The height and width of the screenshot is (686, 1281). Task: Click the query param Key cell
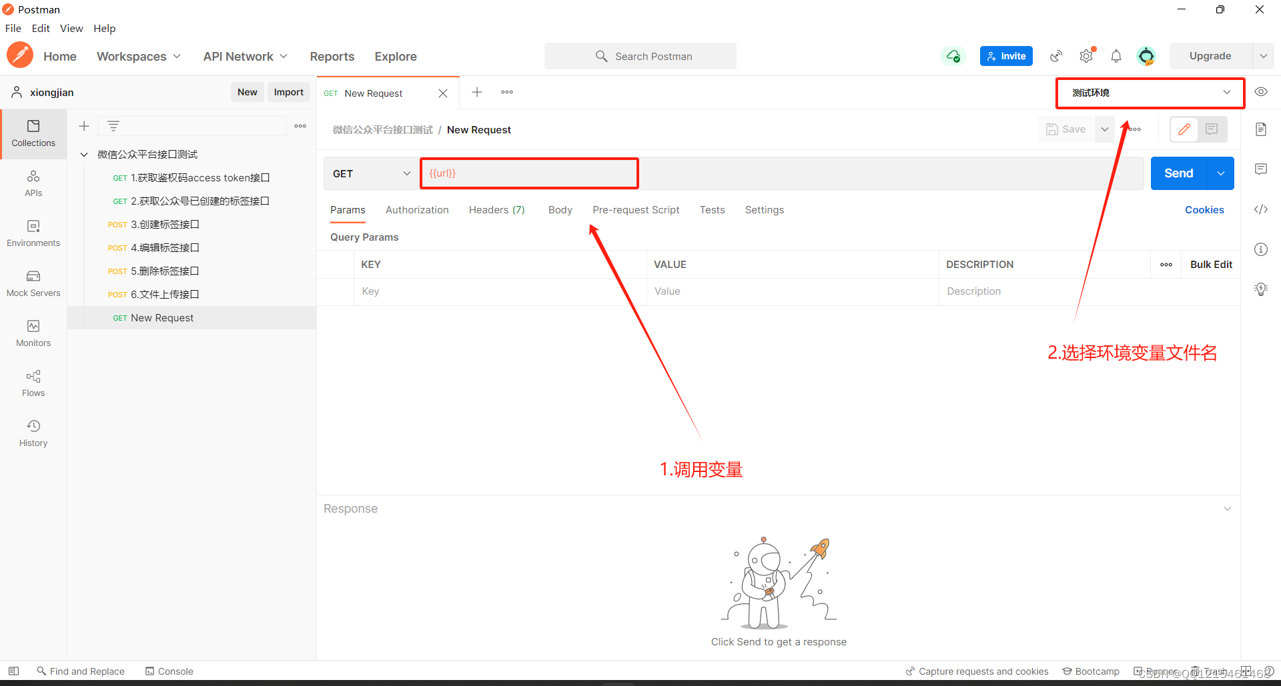point(500,291)
